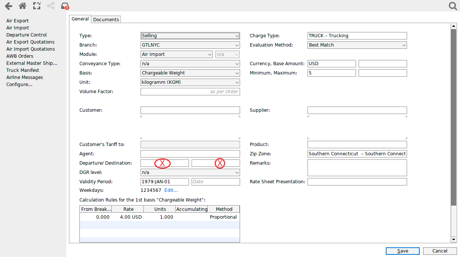Open the tray icon with error badge
This screenshot has height=257, width=460.
[x=64, y=6]
